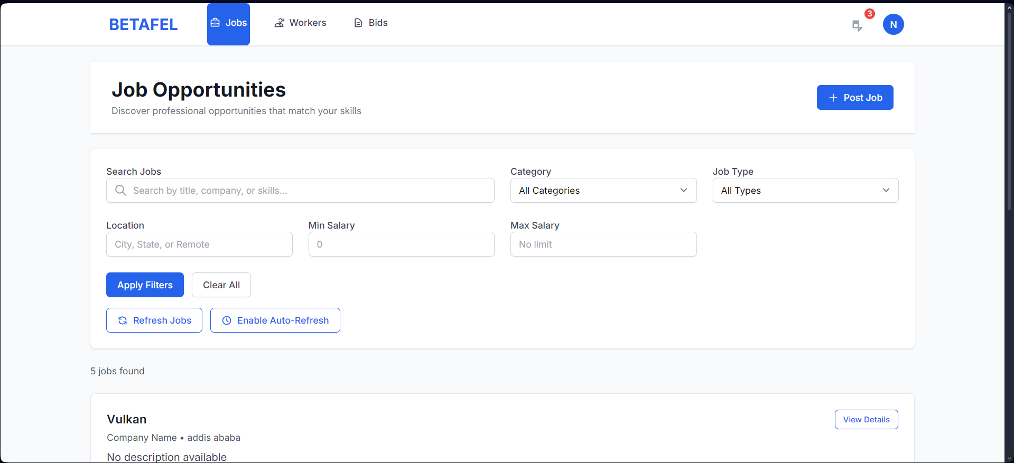Expand Job Type using its chevron arrow
The height and width of the screenshot is (463, 1014).
tap(886, 190)
